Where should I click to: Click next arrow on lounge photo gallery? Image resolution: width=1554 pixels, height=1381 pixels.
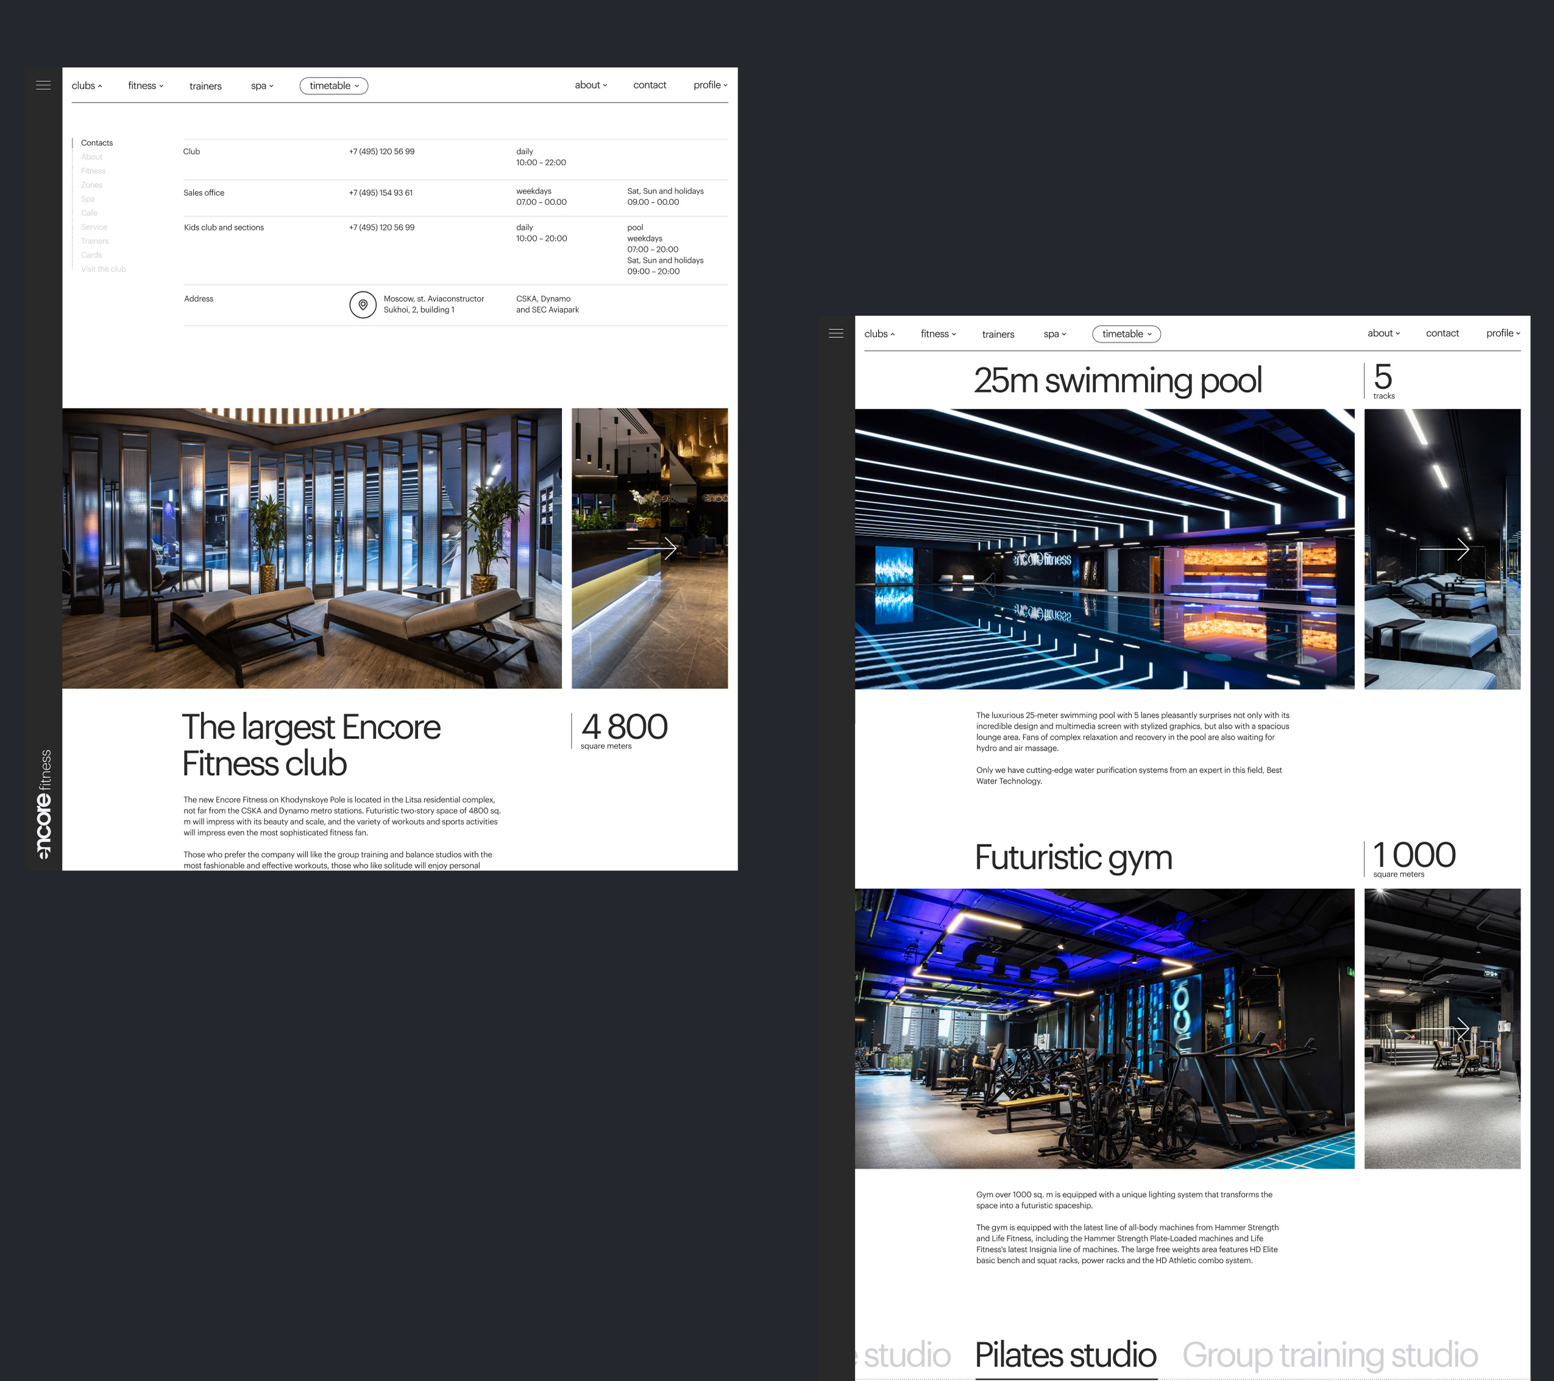point(651,548)
